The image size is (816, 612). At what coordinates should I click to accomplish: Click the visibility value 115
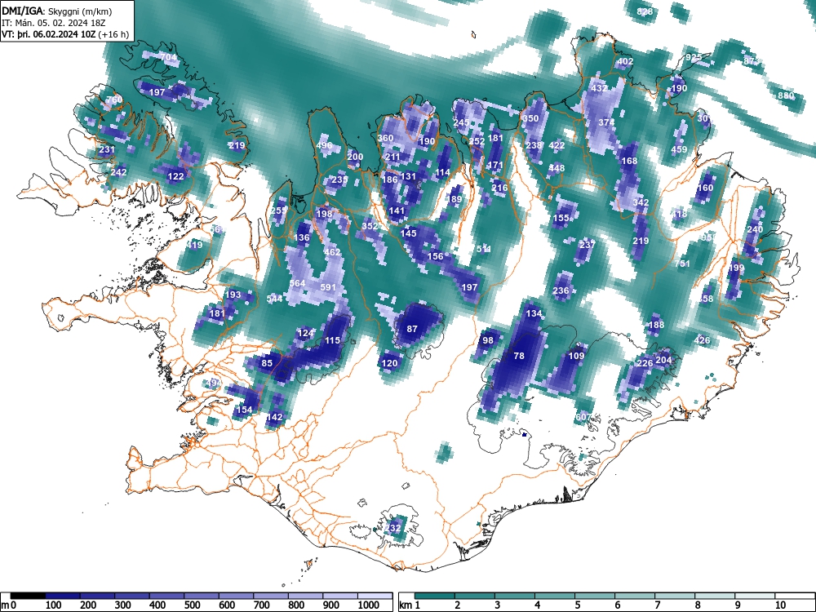[332, 340]
